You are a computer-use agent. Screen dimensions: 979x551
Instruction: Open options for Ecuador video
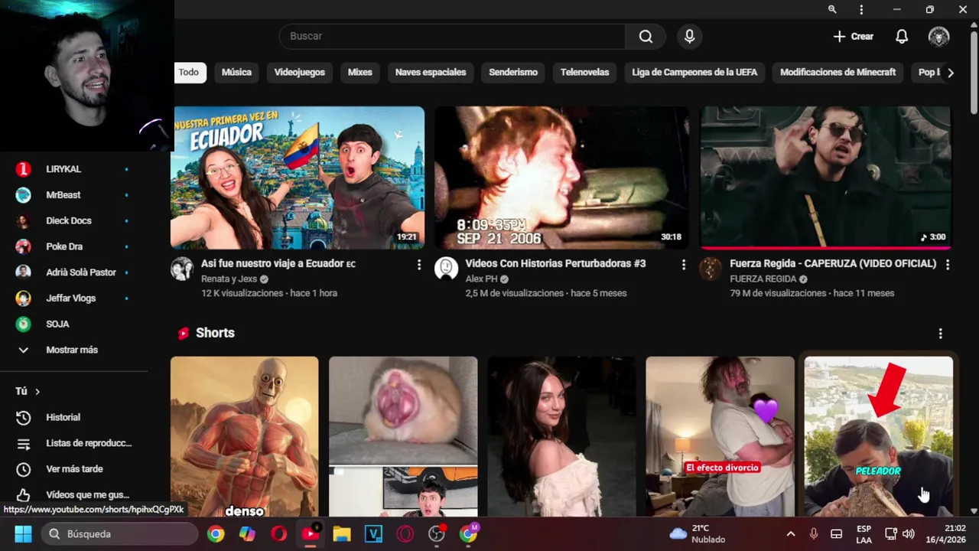click(418, 265)
